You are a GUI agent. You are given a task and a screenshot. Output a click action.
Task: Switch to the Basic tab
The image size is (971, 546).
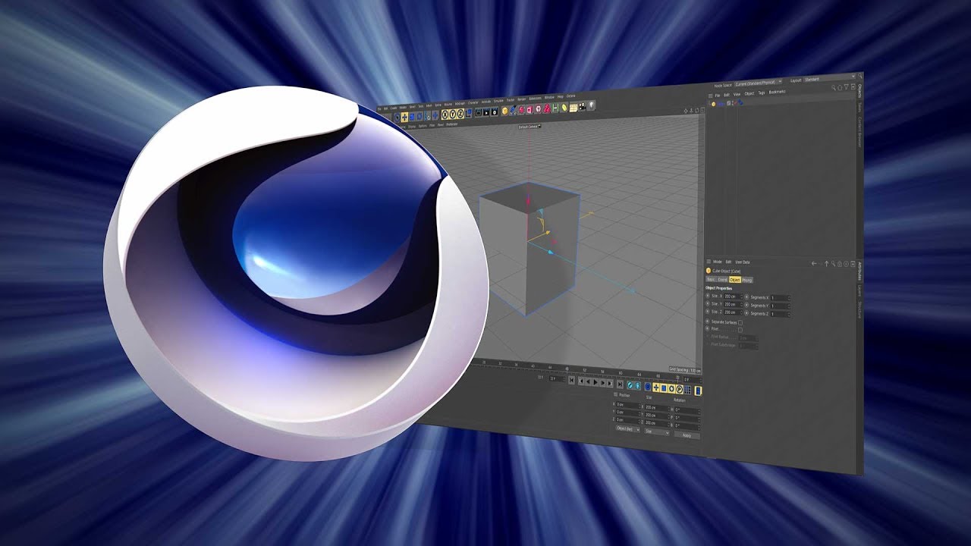pos(711,279)
